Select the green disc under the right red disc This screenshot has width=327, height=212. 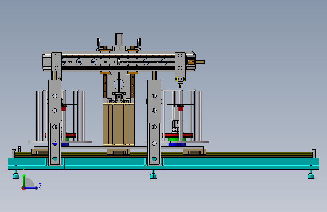point(177,139)
